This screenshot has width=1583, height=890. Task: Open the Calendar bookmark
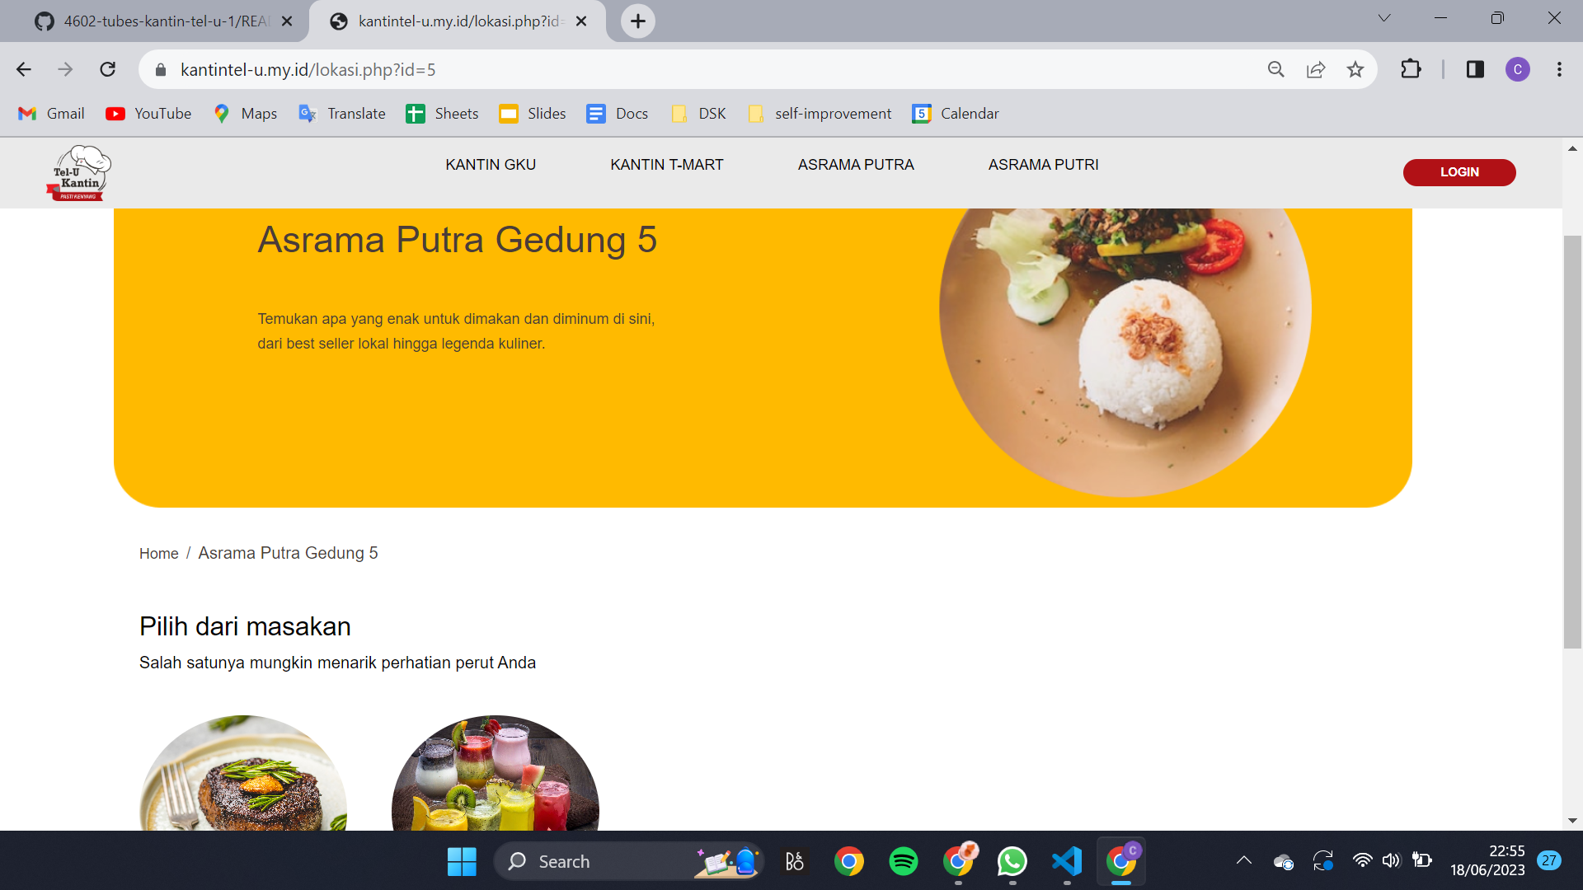pos(956,114)
